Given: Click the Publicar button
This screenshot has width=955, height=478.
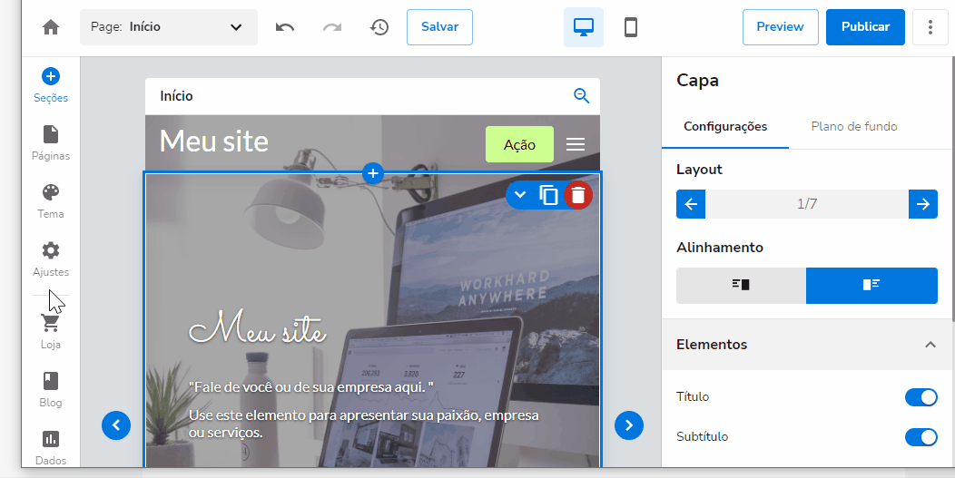Looking at the screenshot, I should 865,27.
